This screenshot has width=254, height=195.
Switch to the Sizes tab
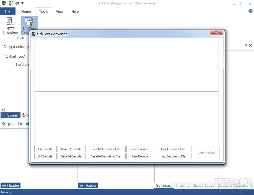coord(197,185)
